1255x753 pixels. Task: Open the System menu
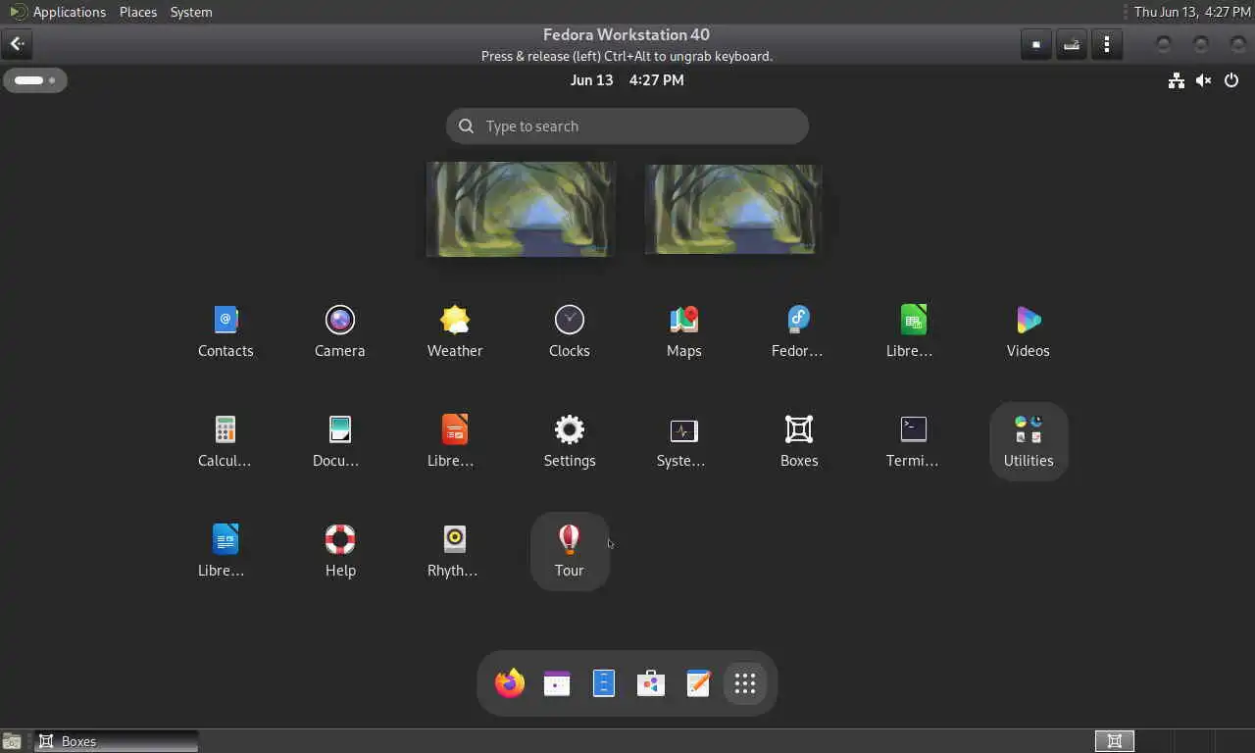click(191, 12)
